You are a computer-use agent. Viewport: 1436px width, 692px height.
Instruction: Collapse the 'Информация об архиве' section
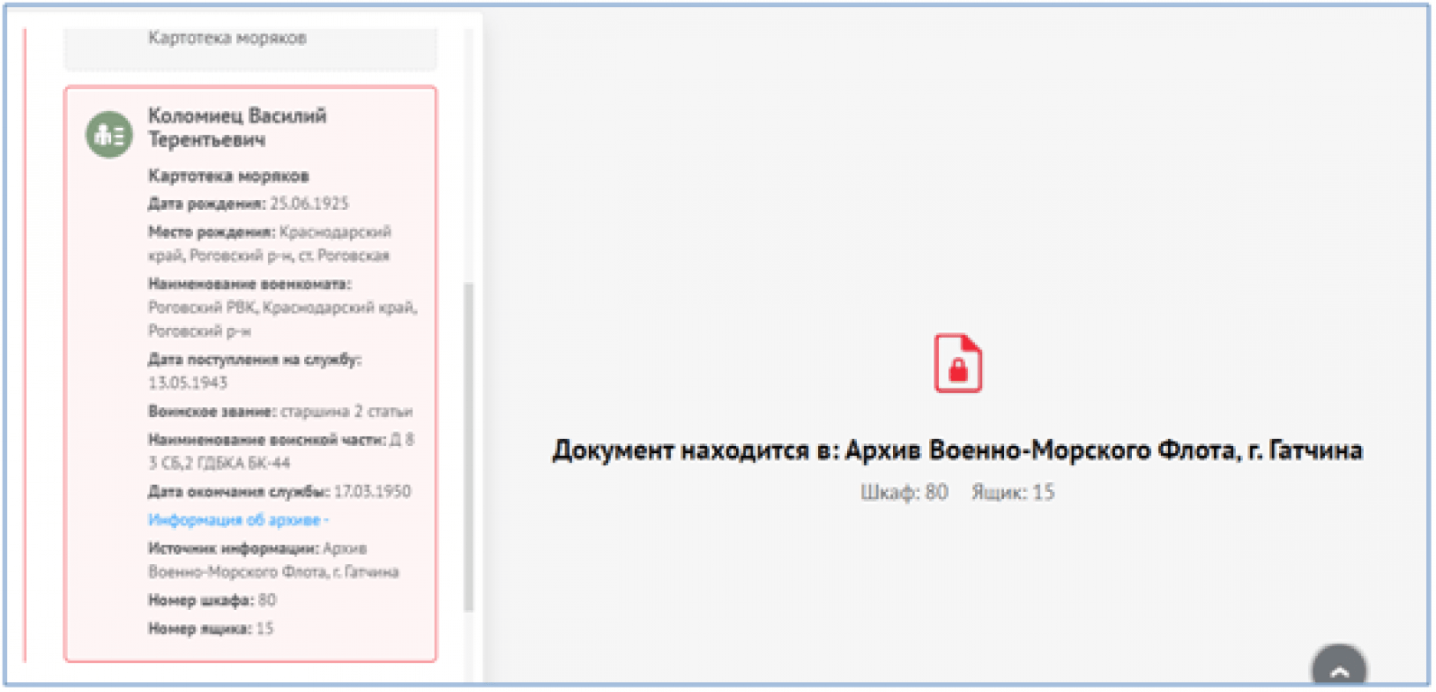point(238,520)
